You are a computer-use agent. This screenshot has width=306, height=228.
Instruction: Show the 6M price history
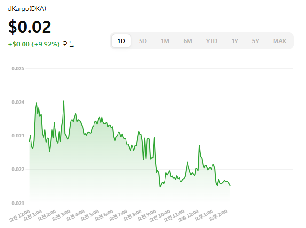(x=188, y=41)
